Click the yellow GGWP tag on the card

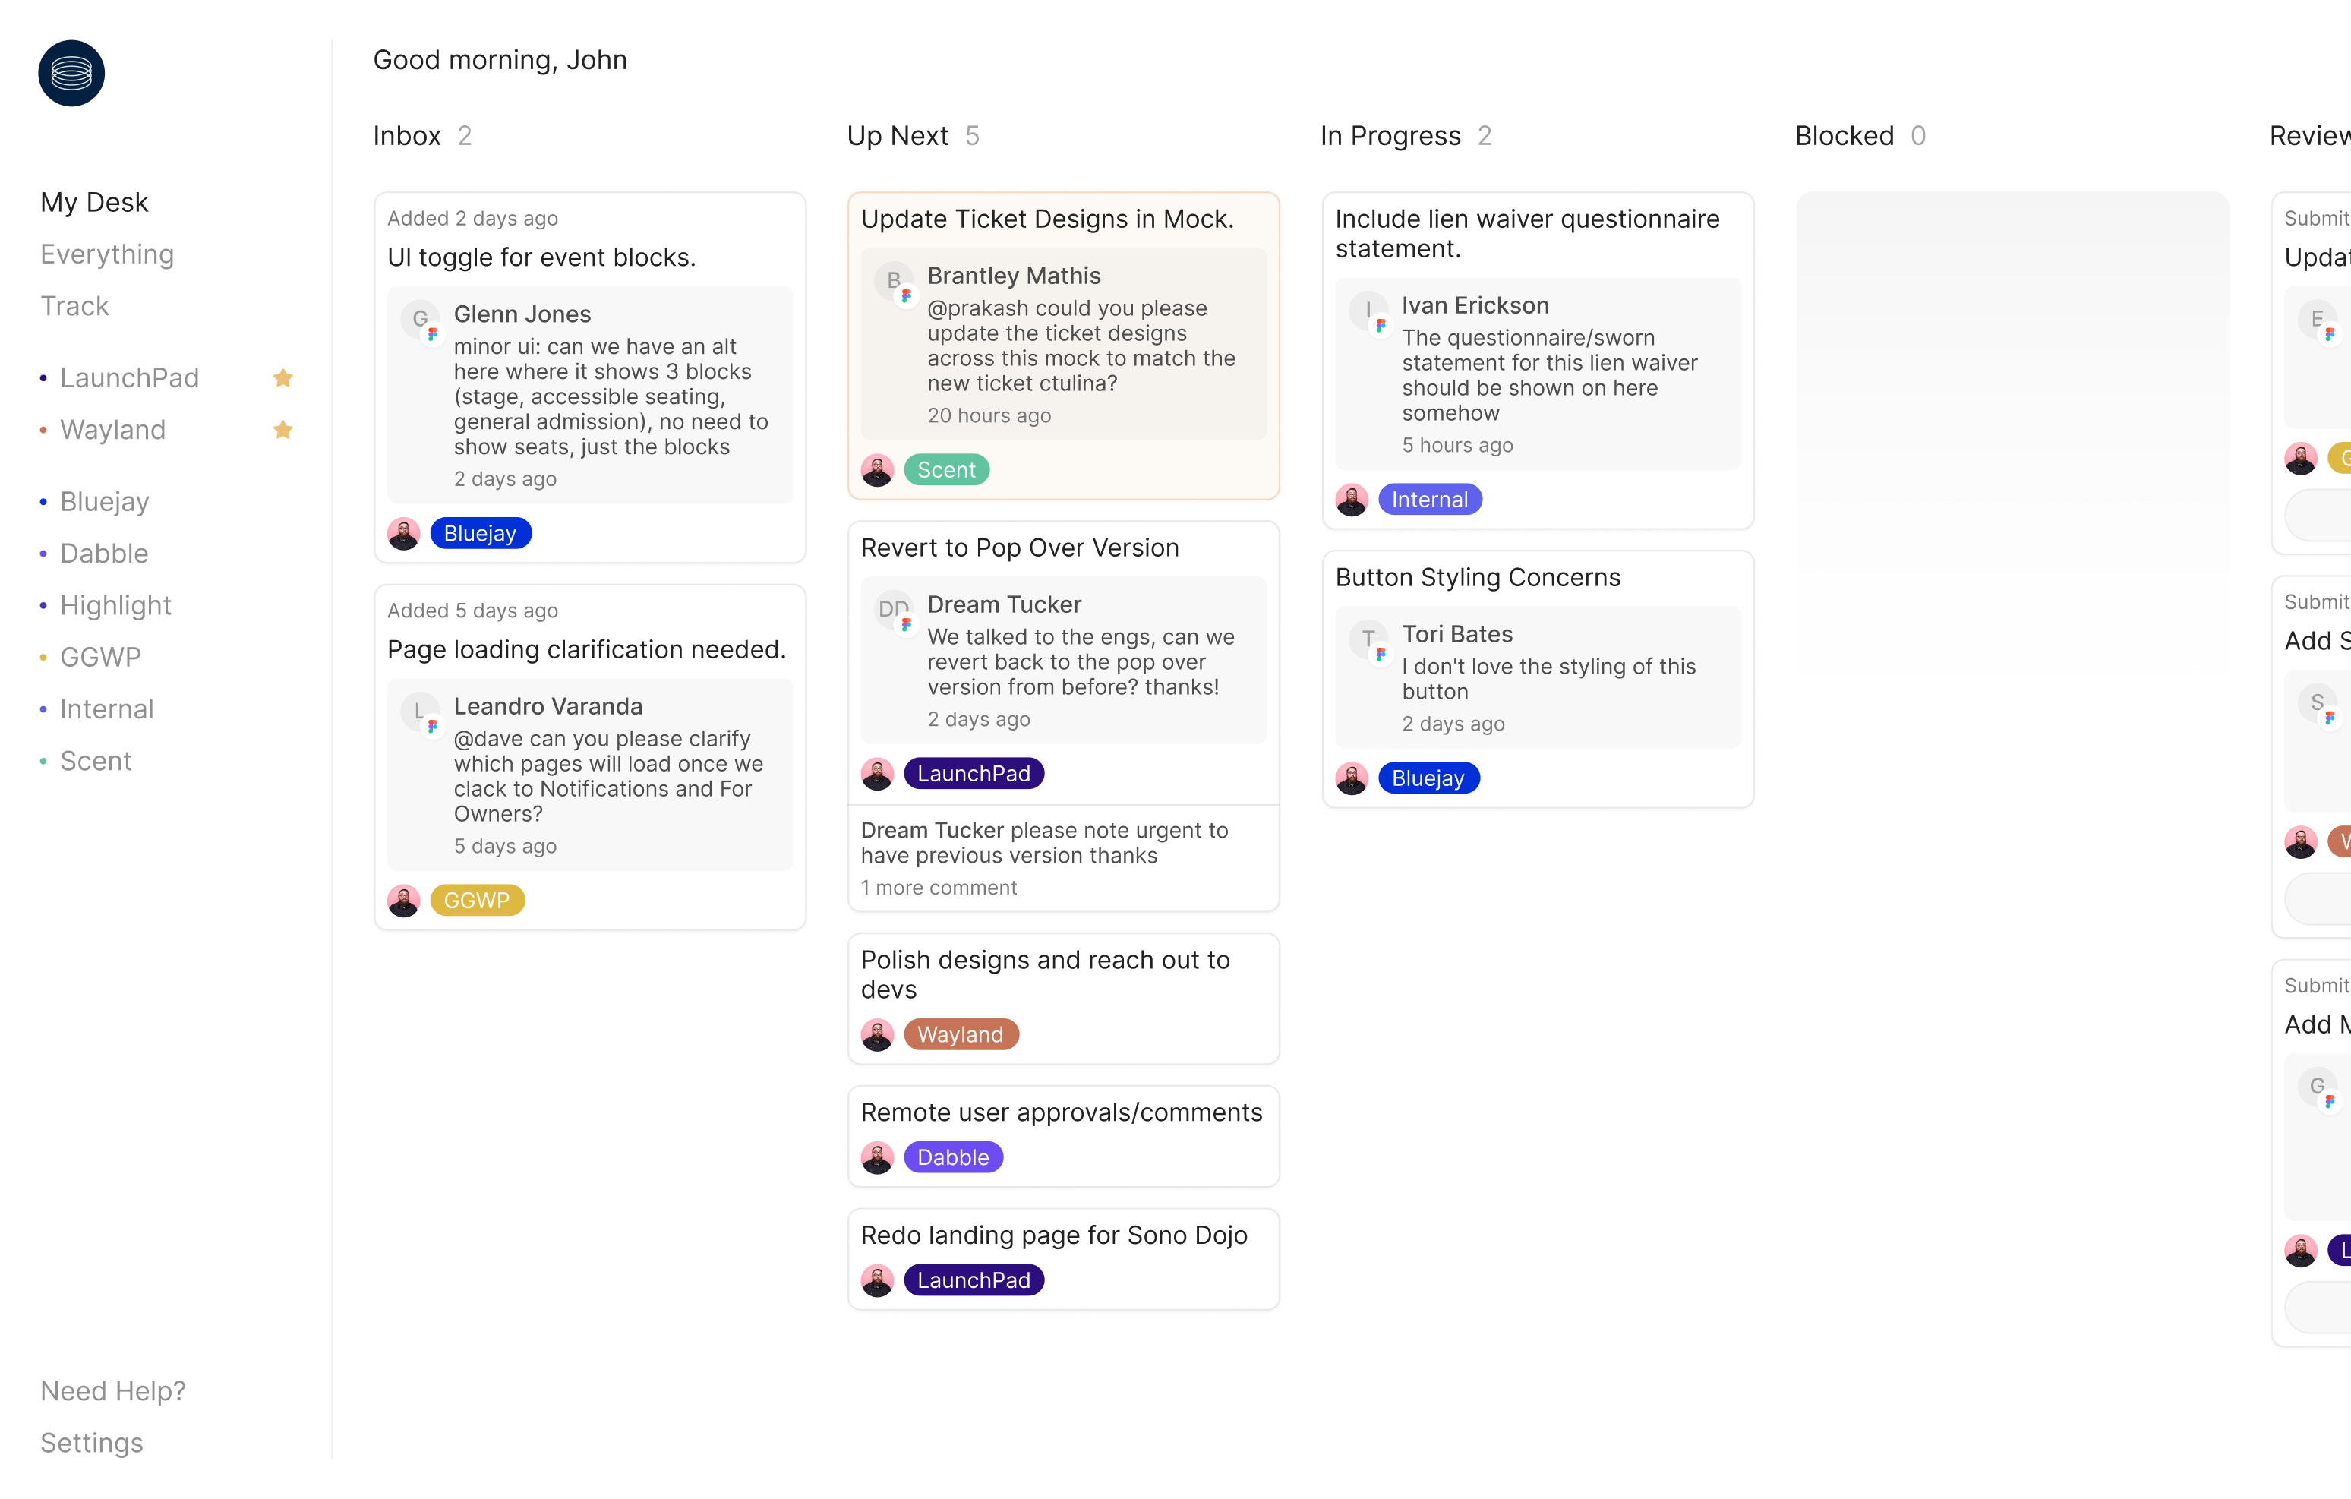(476, 901)
